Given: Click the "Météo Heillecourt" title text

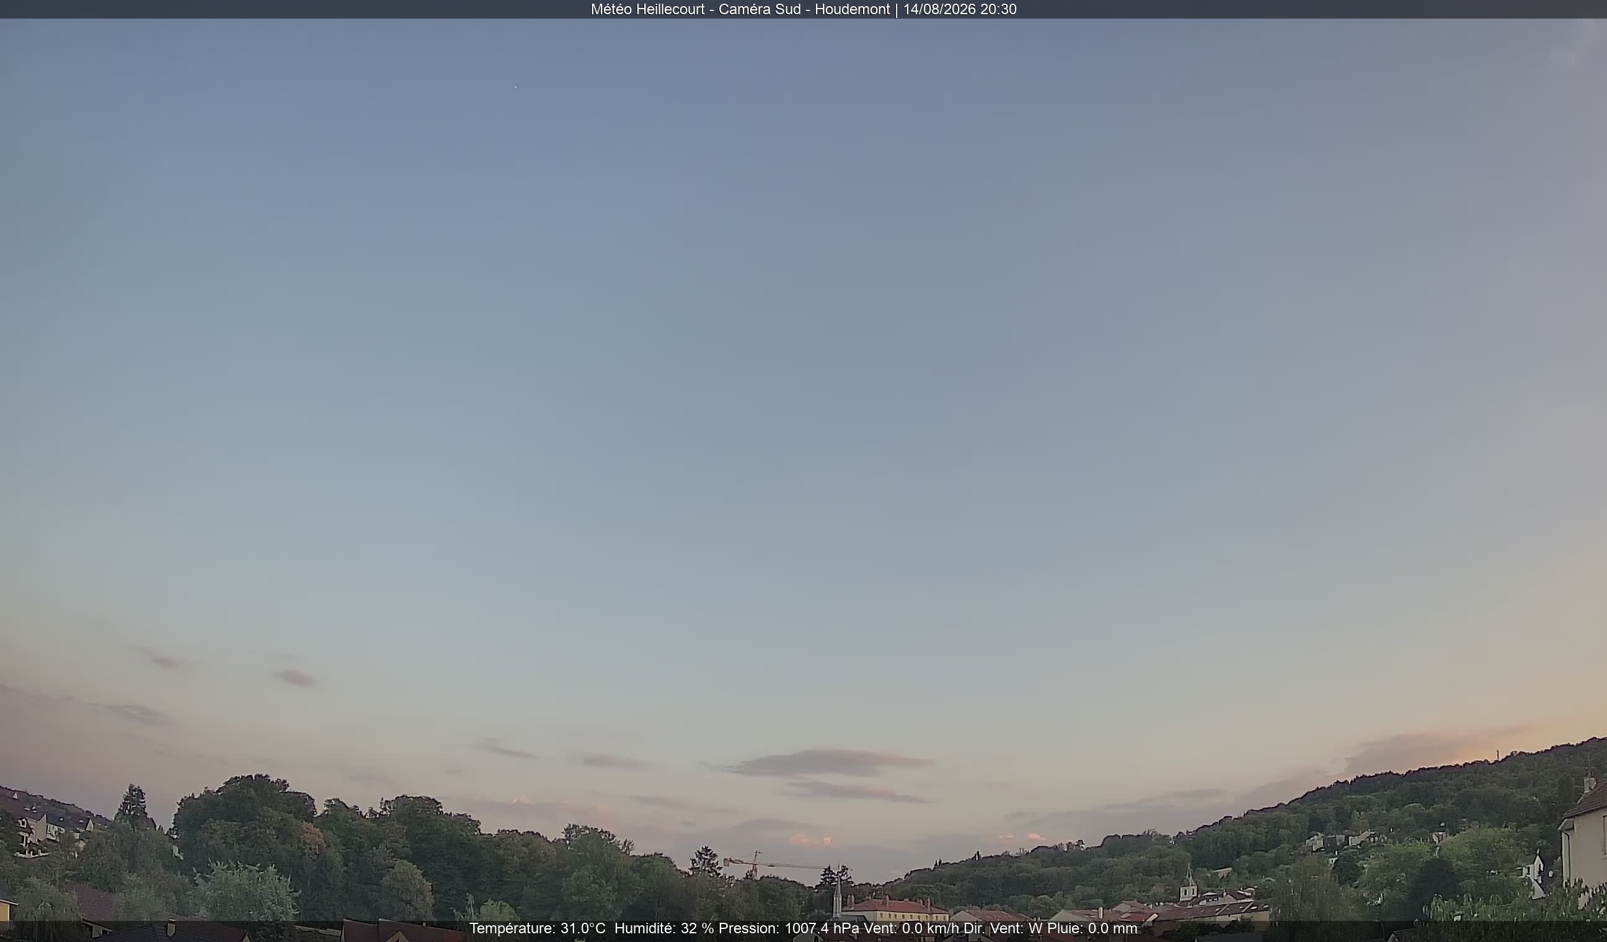Looking at the screenshot, I should [647, 9].
